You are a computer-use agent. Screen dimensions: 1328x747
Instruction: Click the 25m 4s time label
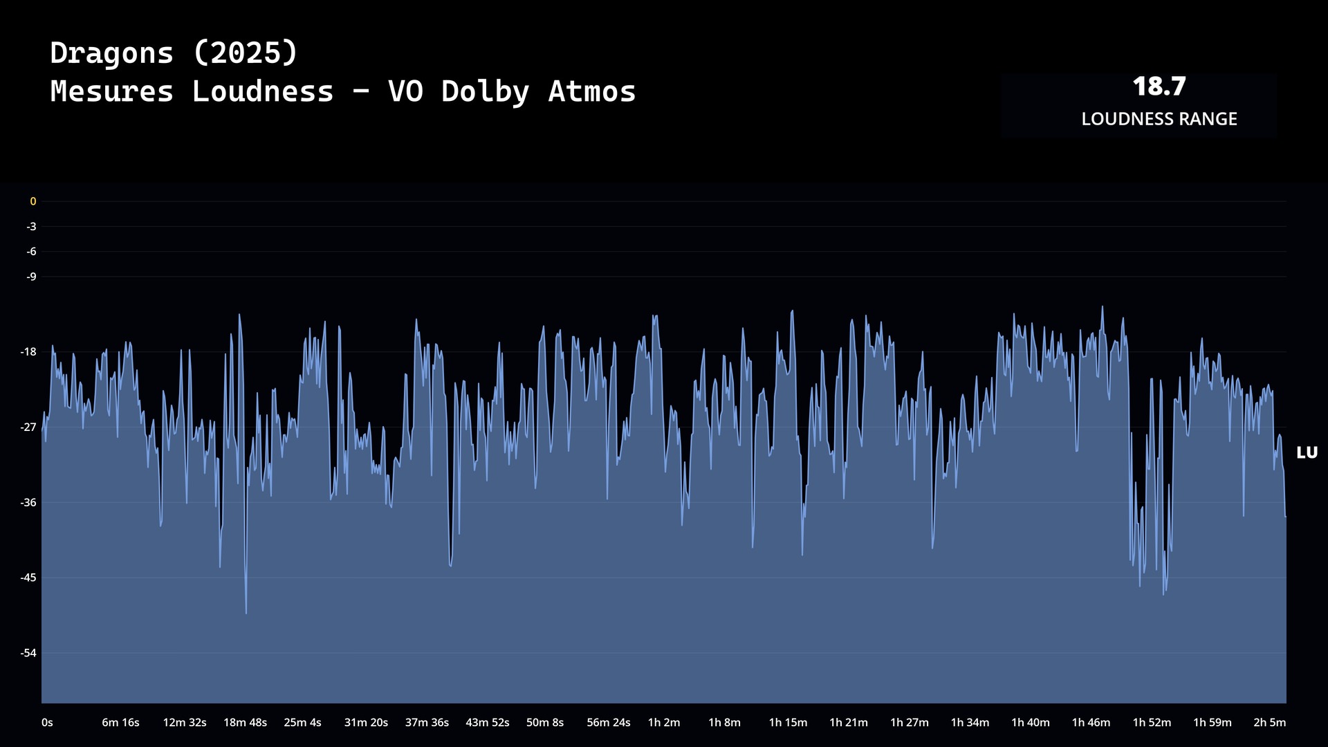302,723
